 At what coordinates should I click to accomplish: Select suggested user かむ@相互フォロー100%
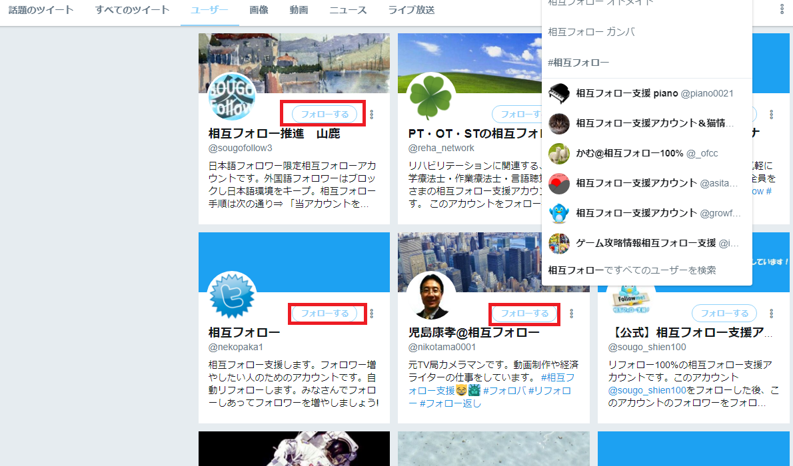647,154
